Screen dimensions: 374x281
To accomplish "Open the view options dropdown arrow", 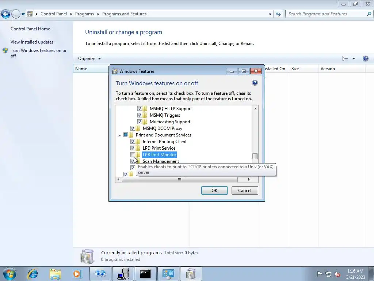I will click(354, 59).
